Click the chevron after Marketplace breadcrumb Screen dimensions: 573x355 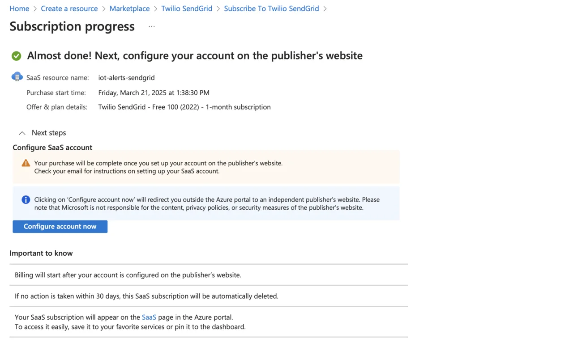(156, 9)
